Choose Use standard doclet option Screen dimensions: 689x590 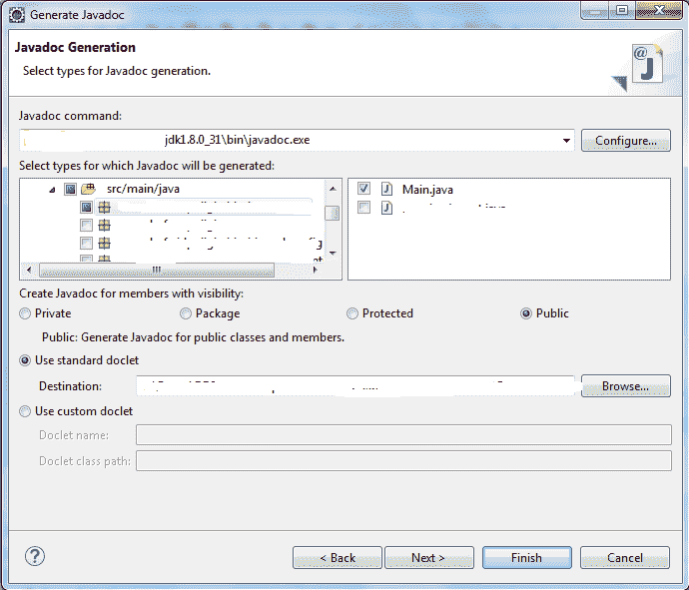pos(25,360)
